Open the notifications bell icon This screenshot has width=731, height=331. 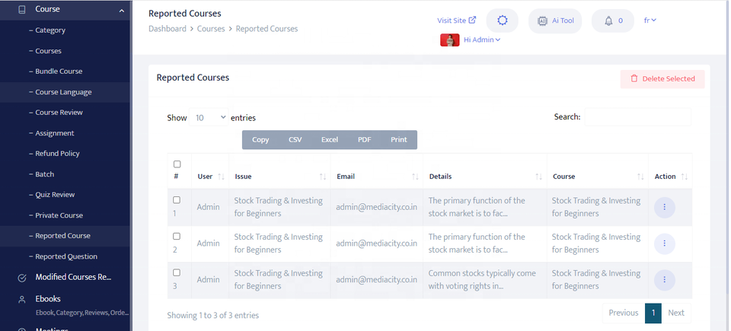(612, 21)
